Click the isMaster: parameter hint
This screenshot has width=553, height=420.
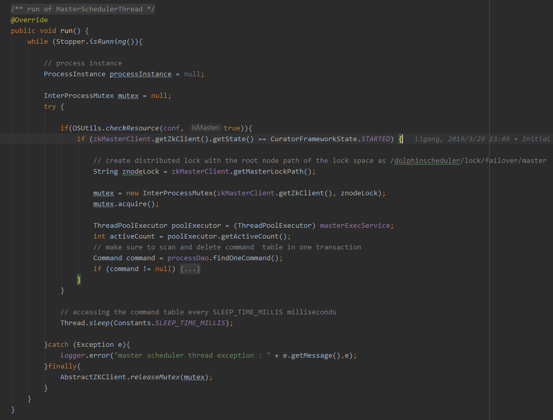206,128
